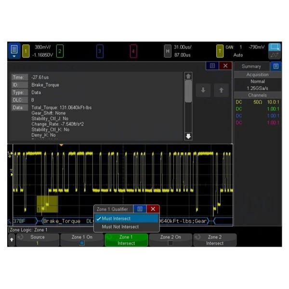
Task: Open trigger T settings
Action: pos(220,51)
